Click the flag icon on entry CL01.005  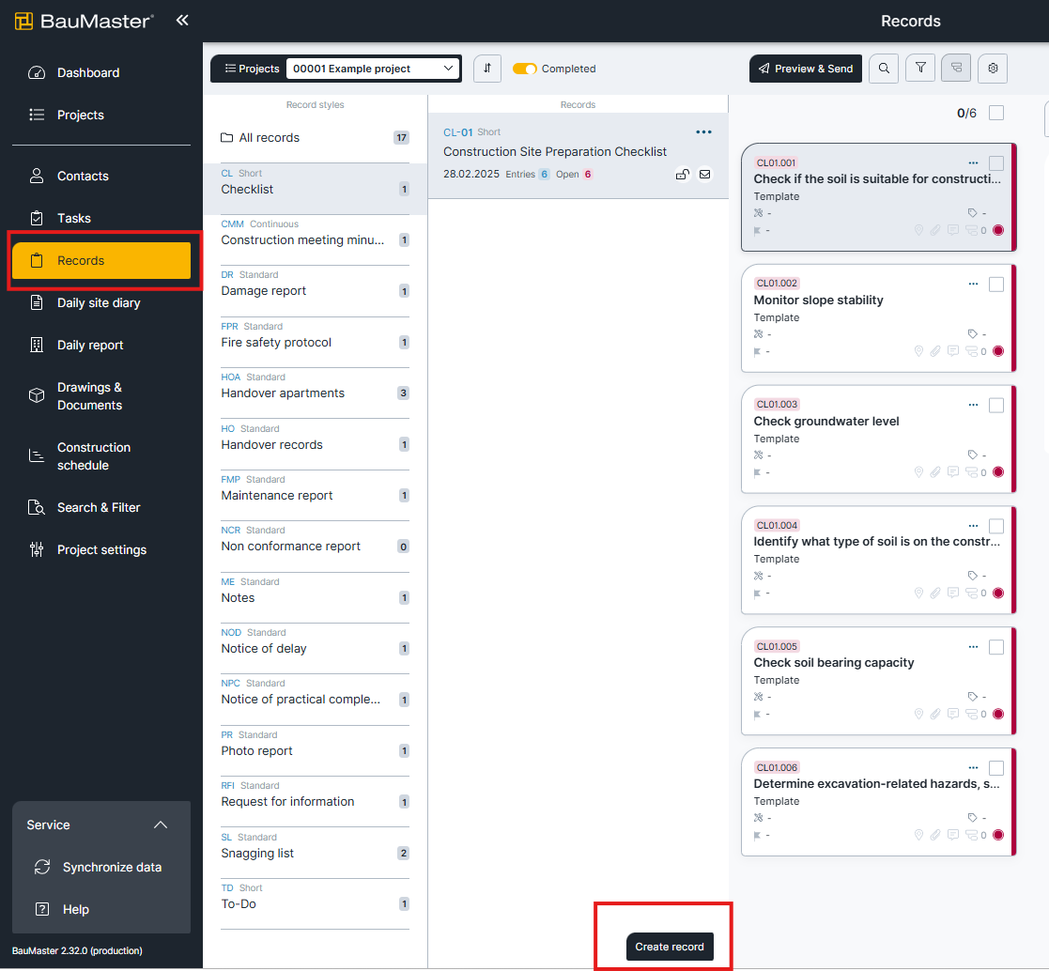click(x=757, y=715)
